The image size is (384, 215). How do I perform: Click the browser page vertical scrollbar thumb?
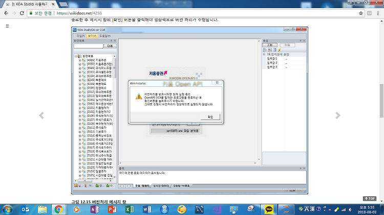coord(381,101)
